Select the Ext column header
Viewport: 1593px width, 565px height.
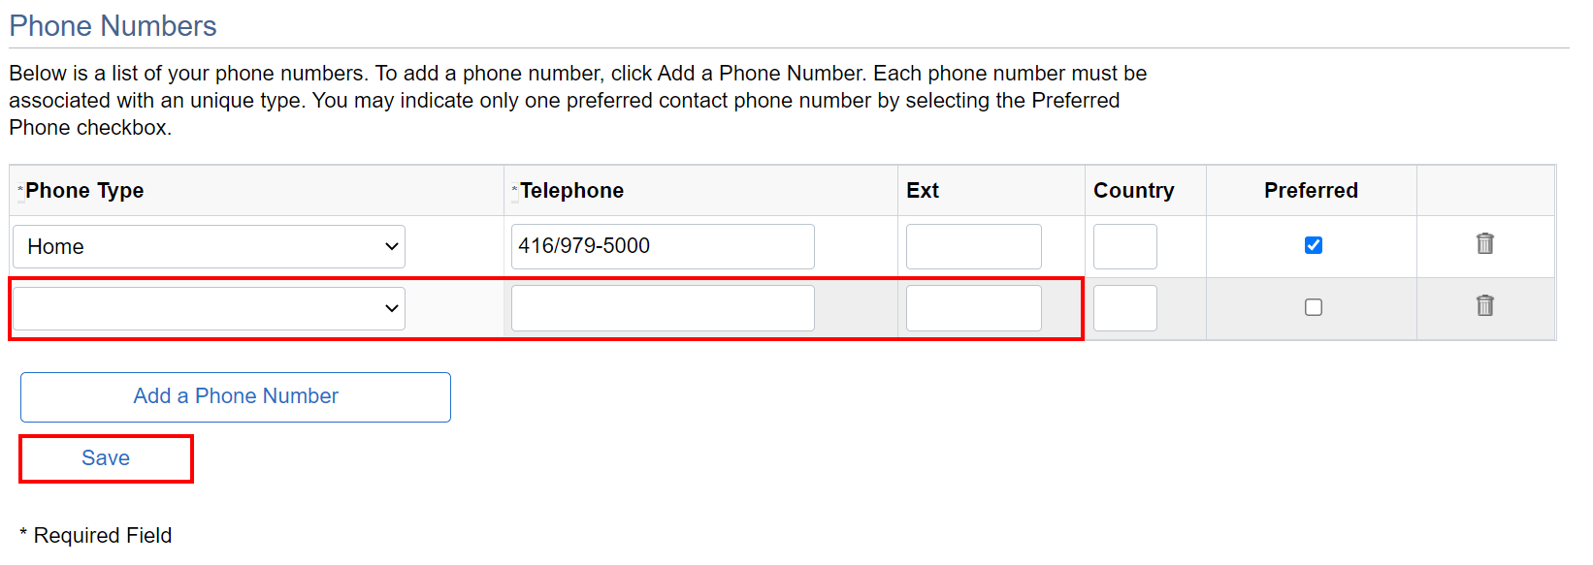coord(922,191)
